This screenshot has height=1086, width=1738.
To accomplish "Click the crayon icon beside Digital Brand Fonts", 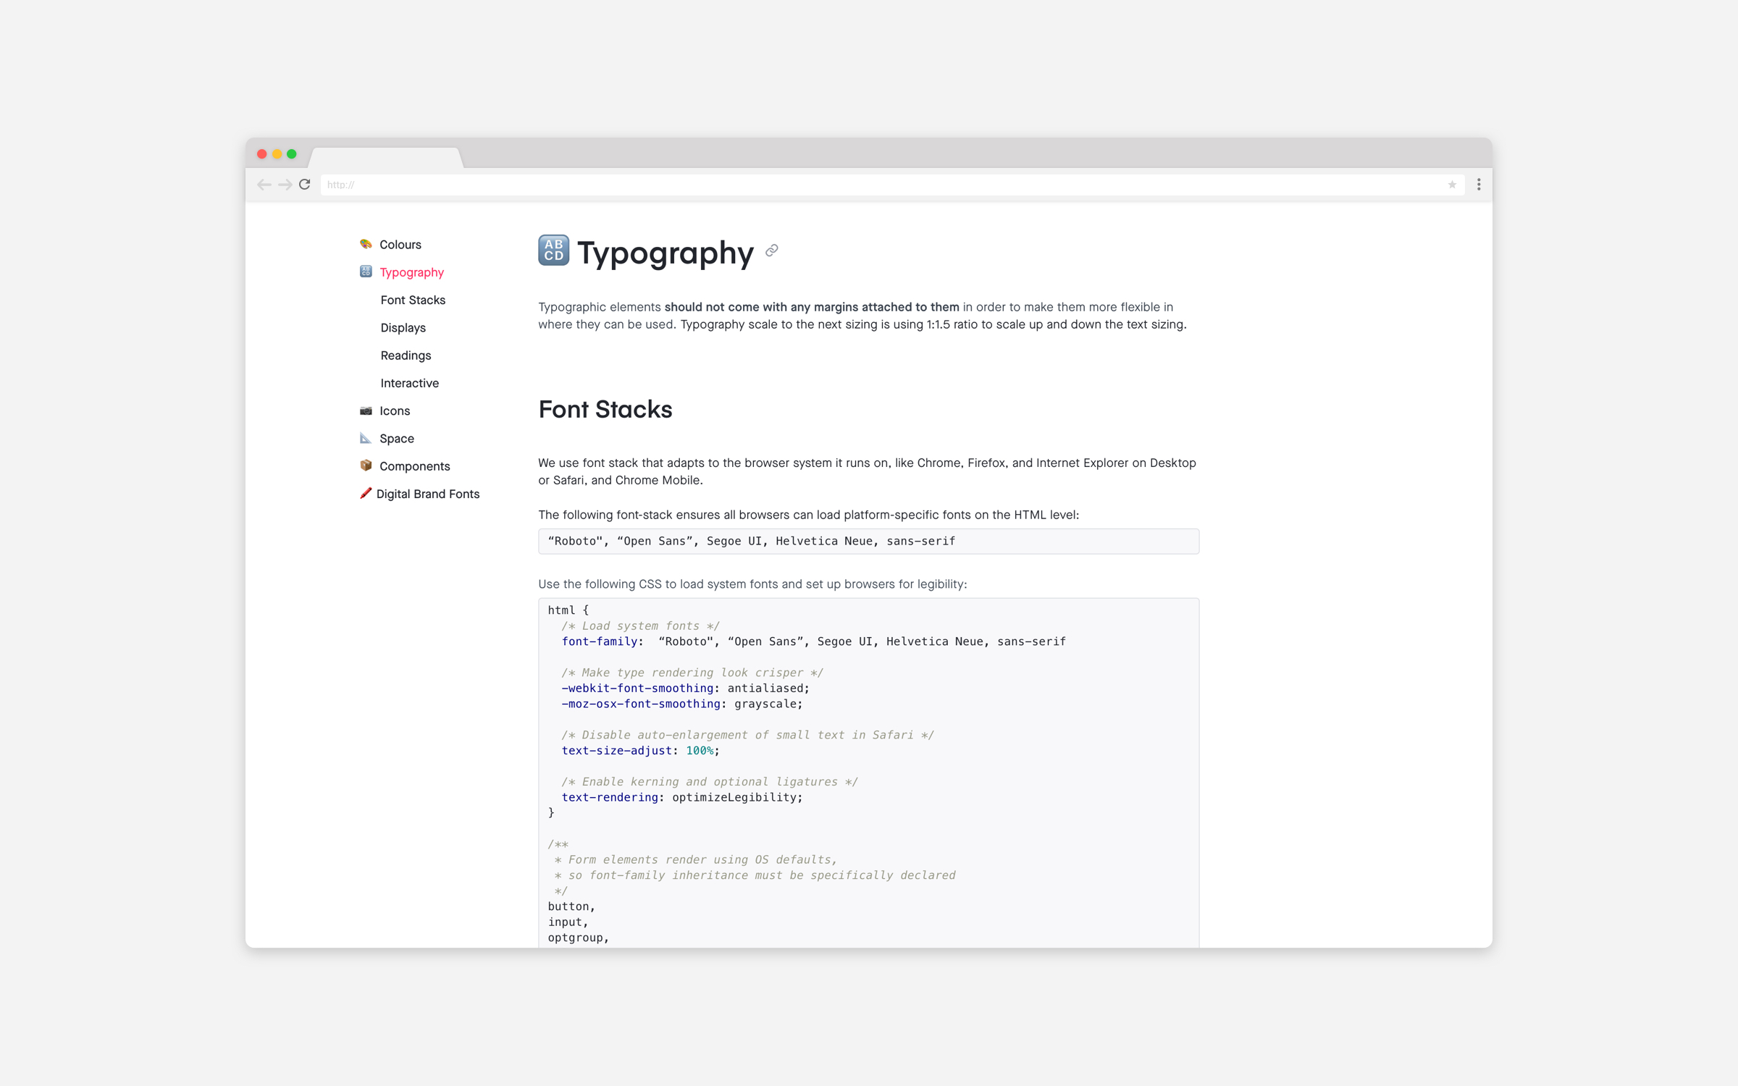I will 366,494.
